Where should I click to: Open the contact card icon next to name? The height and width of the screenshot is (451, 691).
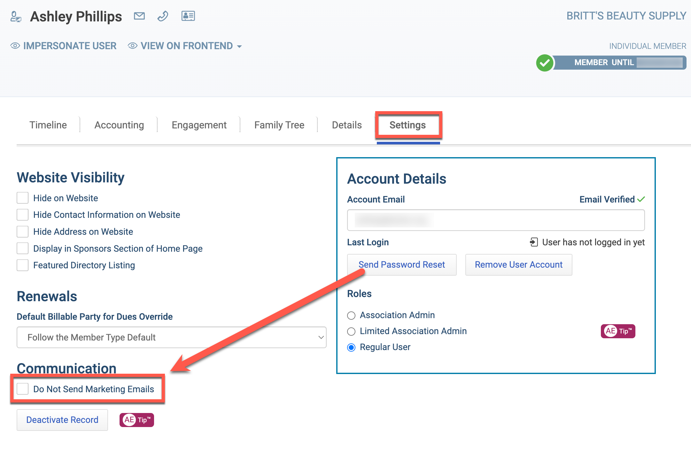188,16
